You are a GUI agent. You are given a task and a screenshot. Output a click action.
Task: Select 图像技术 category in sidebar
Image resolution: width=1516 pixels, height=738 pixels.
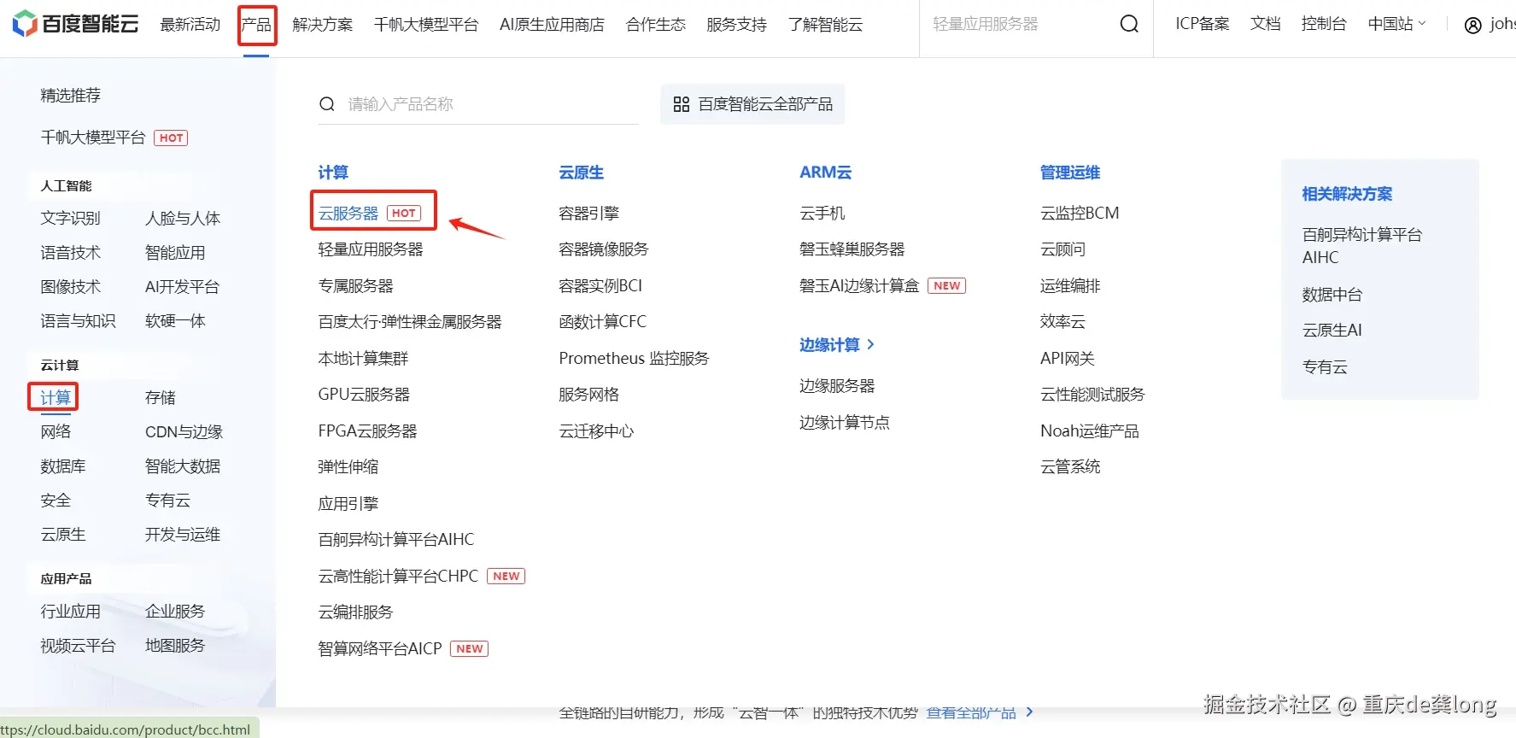click(x=71, y=287)
